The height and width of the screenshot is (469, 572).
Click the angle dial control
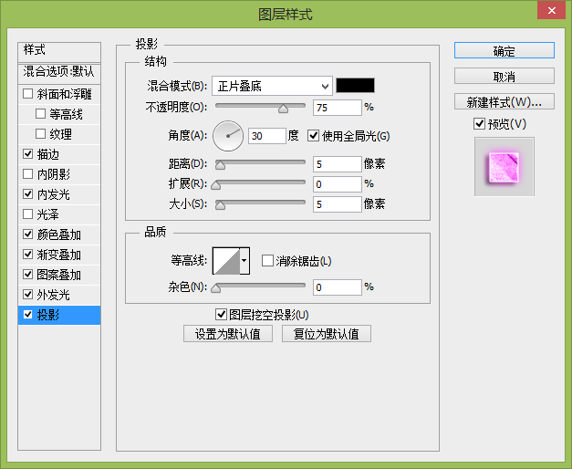coord(228,136)
